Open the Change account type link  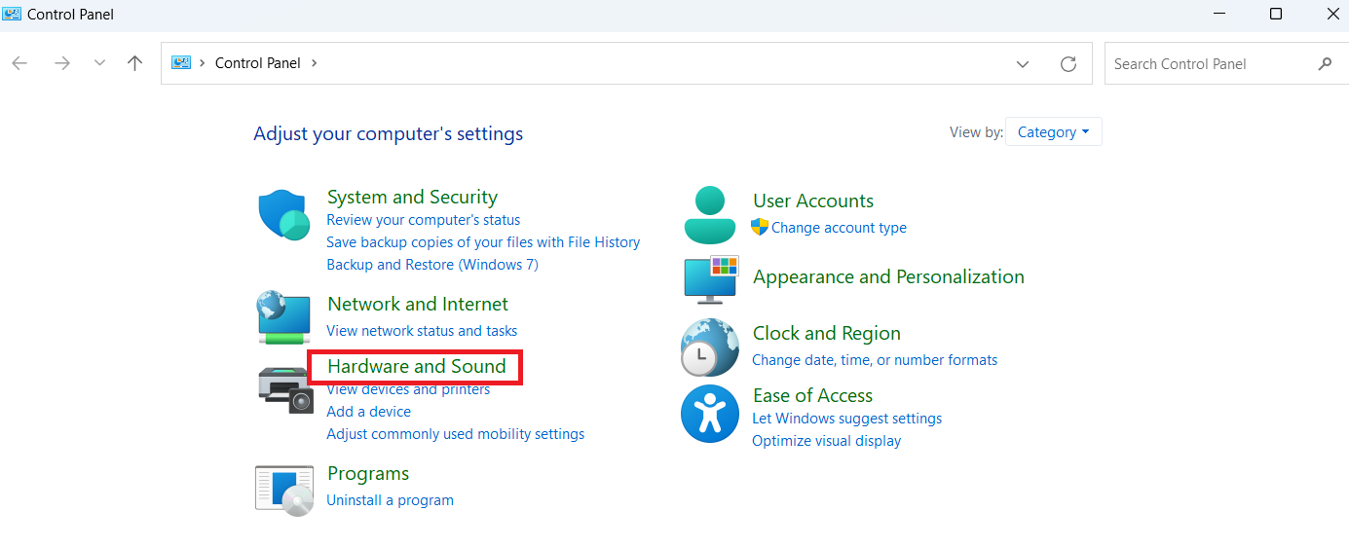[x=839, y=228]
